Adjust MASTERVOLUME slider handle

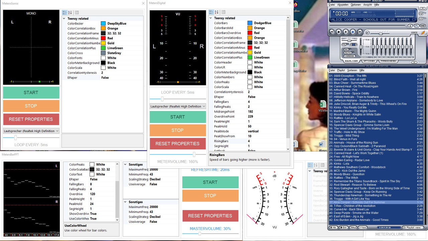[200, 234]
